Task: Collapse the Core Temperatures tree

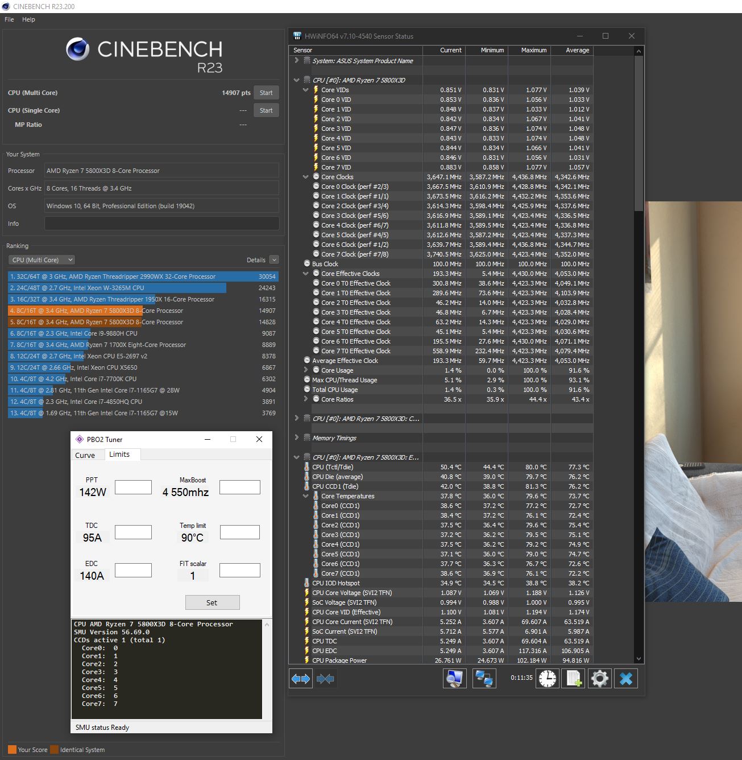Action: click(305, 496)
